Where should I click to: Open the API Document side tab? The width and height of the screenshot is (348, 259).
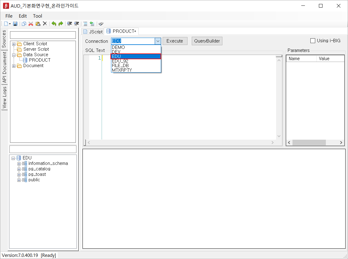click(4, 67)
